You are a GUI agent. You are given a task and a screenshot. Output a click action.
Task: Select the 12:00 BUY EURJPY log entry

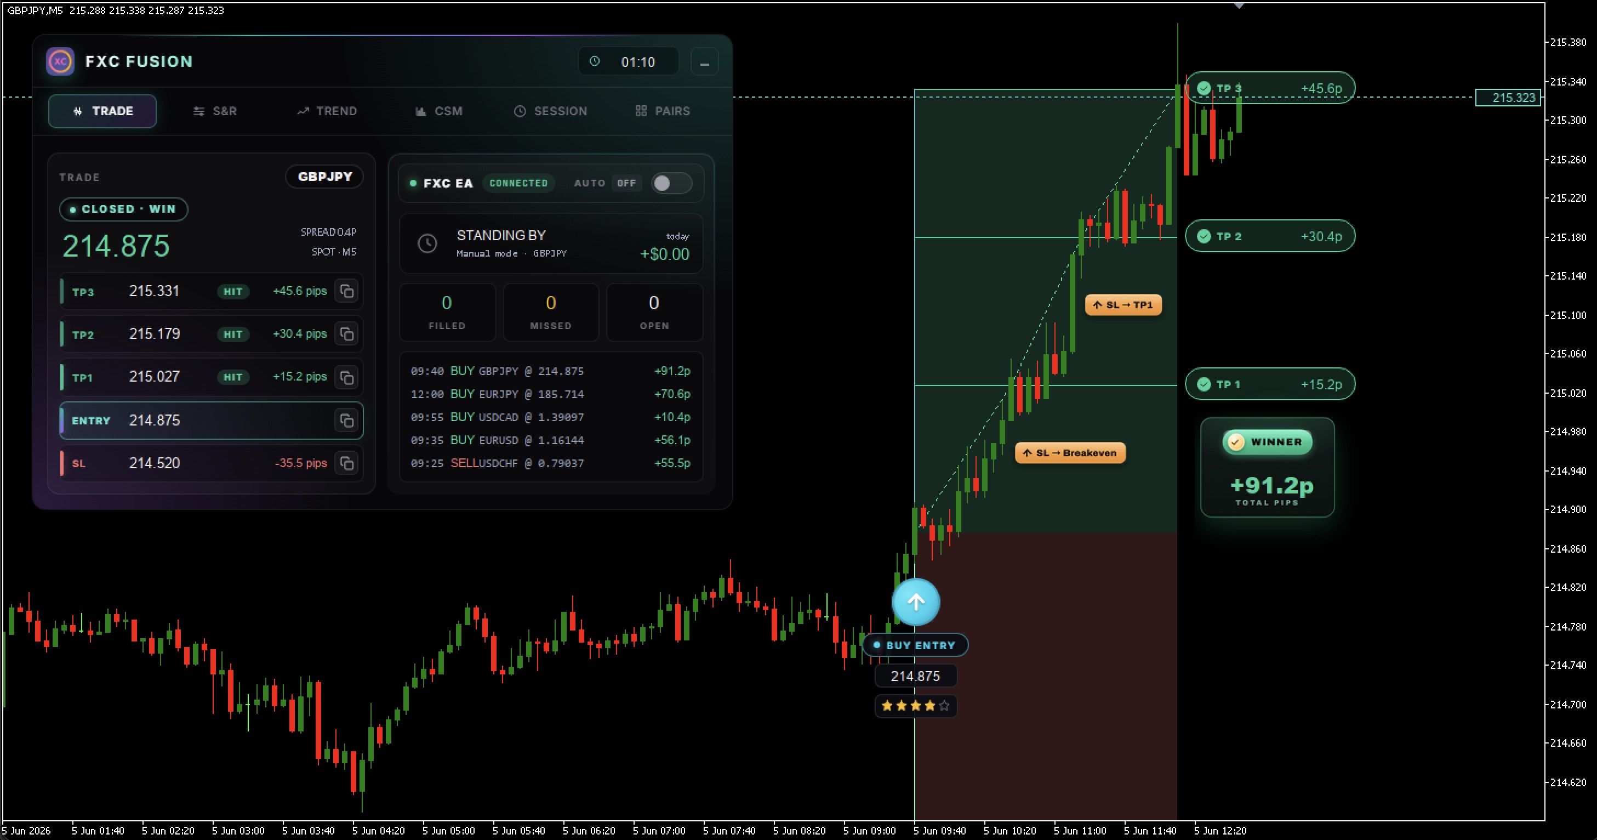551,394
